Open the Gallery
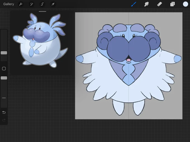The image size is (190, 142). click(x=9, y=4)
